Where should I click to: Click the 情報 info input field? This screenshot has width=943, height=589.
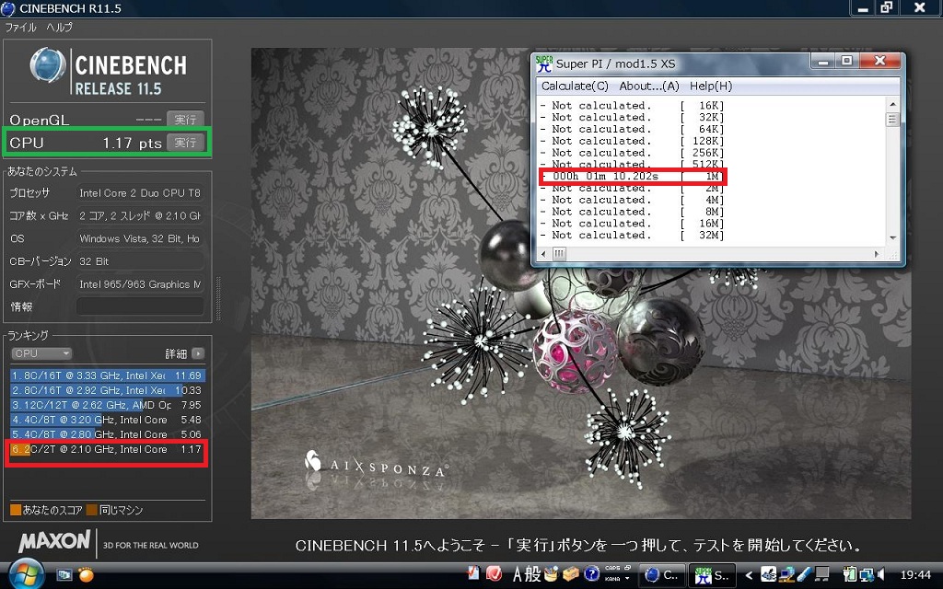[x=140, y=306]
